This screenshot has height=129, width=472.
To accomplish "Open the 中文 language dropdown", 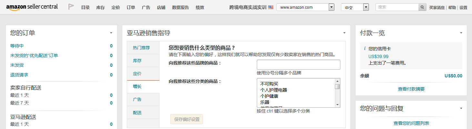I will tap(366, 7).
